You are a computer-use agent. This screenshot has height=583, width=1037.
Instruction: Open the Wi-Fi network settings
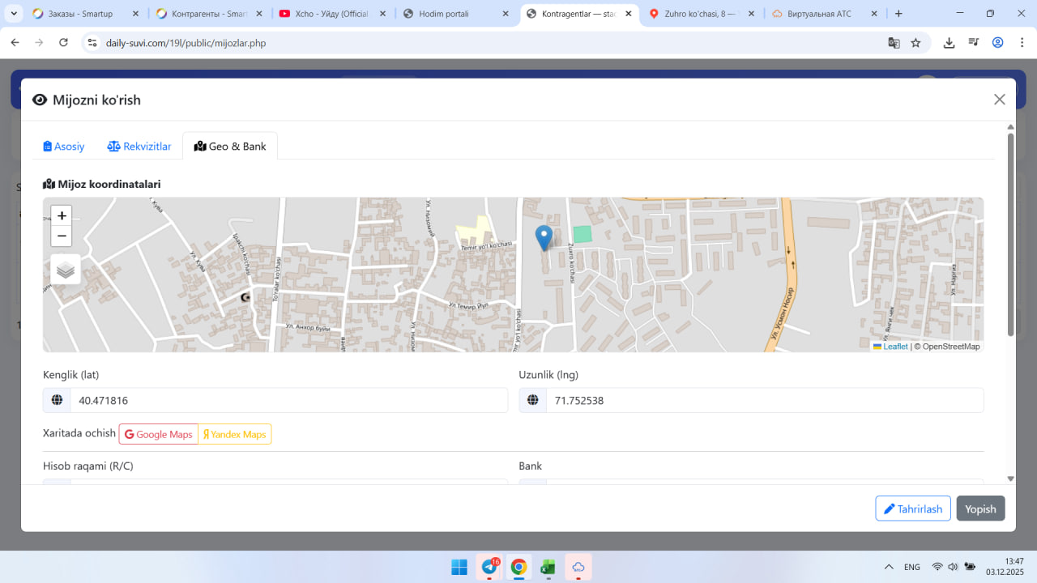937,567
